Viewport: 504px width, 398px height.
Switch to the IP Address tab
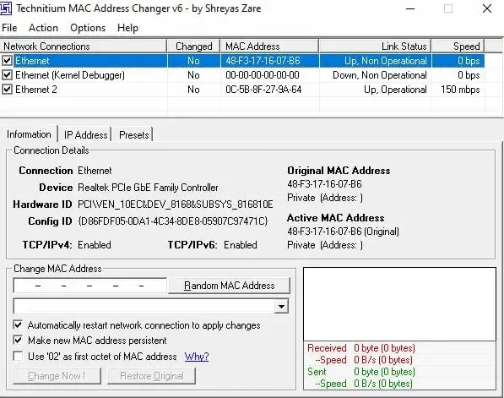(85, 135)
